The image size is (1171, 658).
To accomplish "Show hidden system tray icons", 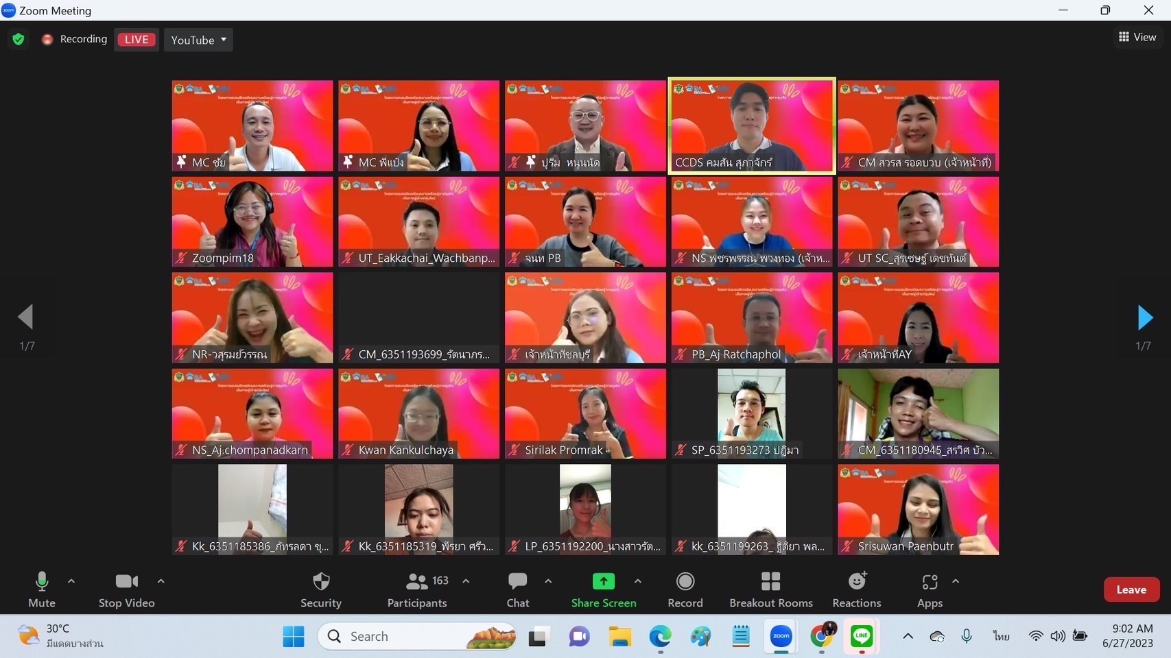I will click(x=908, y=636).
